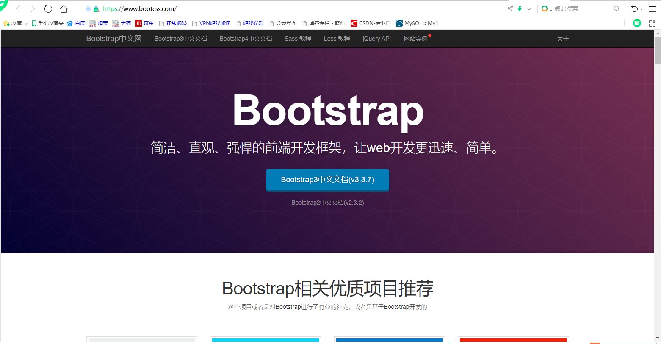Click the Bootstrap3中文文档(v3.3.7) button

pyautogui.click(x=327, y=180)
